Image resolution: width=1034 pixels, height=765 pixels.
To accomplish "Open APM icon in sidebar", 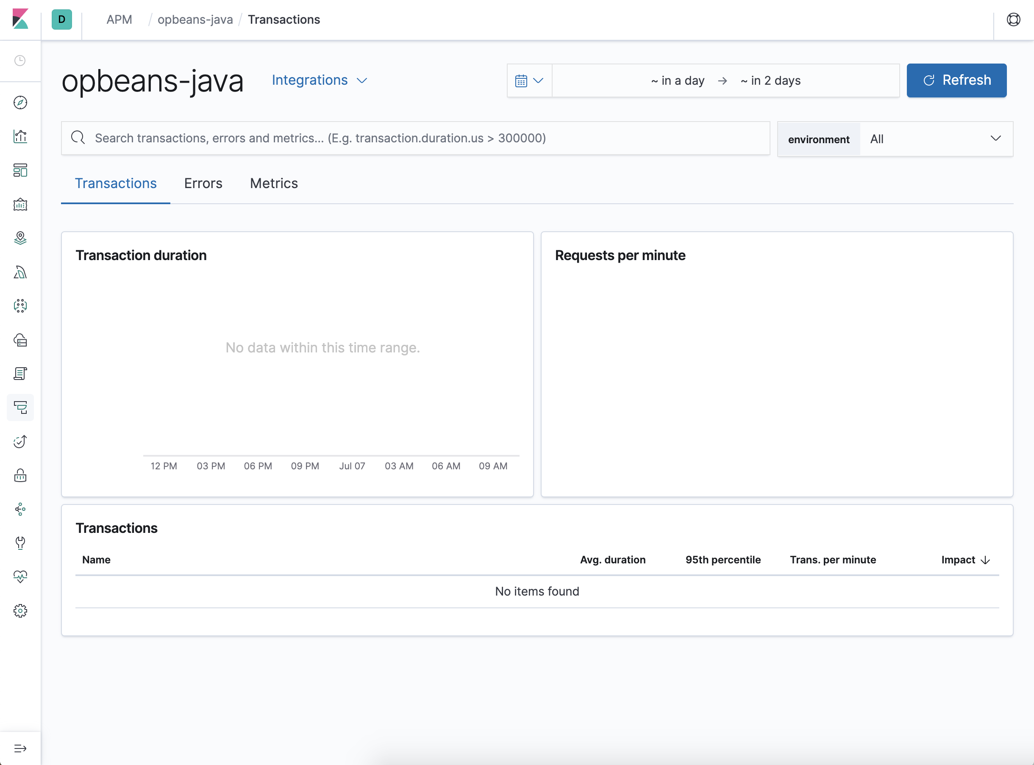I will tap(20, 407).
